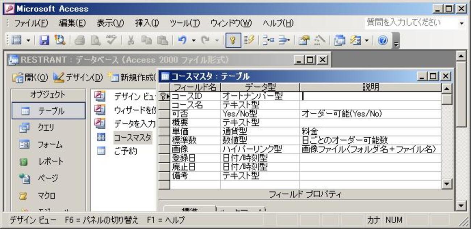Click the New Object toolbar icon
The width and height of the screenshot is (471, 229).
click(x=355, y=40)
